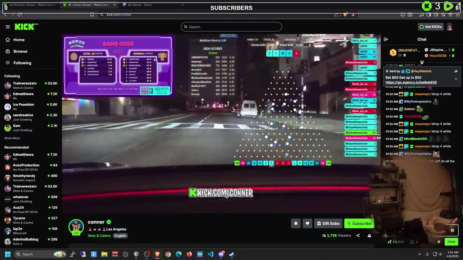Viewport: 463px width, 260px height.
Task: Expand pinned message dropdown chevron
Action: click(456, 79)
